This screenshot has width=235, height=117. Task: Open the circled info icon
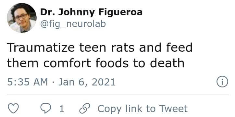click(x=222, y=82)
